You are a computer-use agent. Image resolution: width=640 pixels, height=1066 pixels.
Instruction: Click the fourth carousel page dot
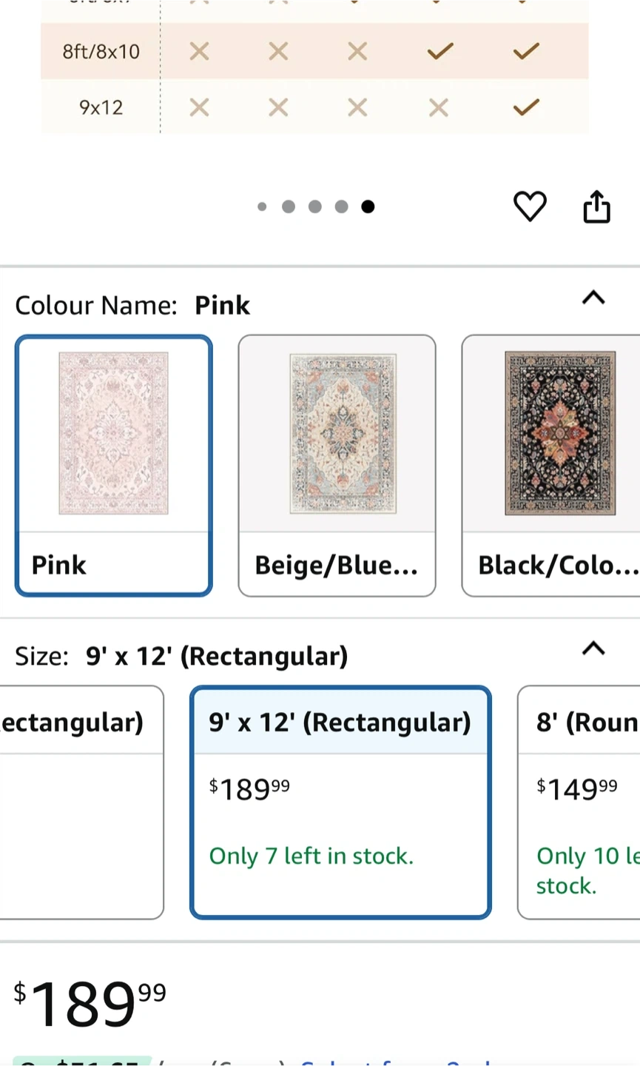pos(341,207)
